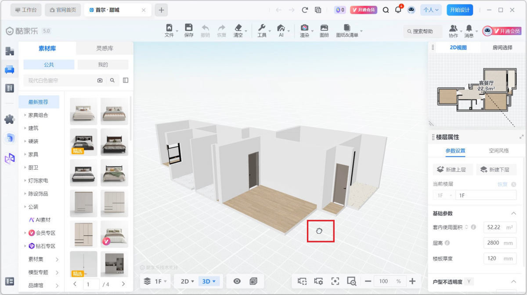Select the first bed thumbnail in materials
The image size is (527, 295).
[x=83, y=111]
